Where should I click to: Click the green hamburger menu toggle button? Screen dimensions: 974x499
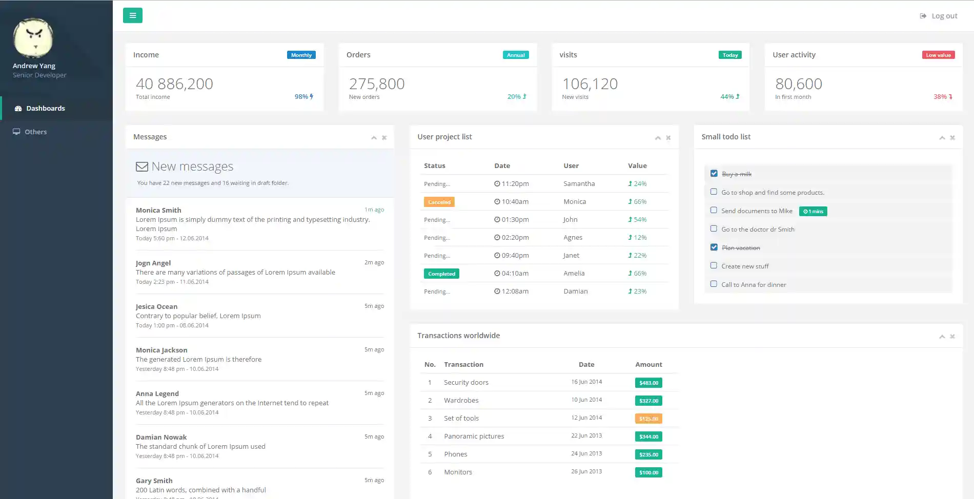132,15
